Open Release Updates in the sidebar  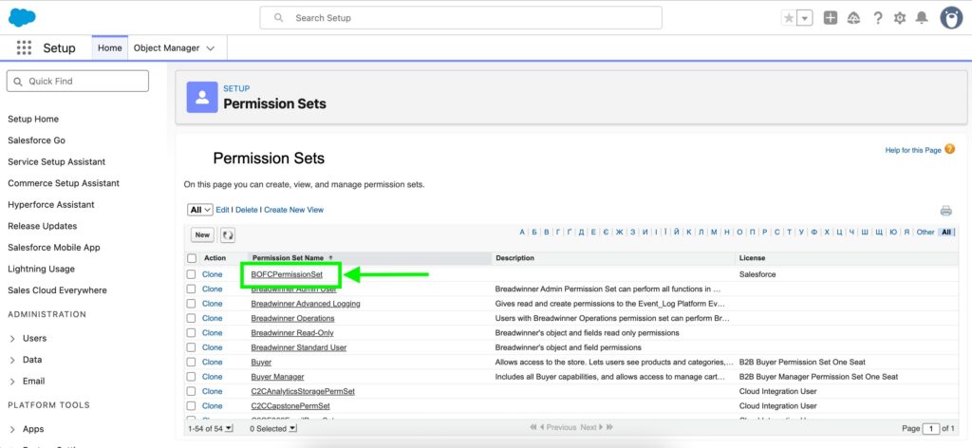click(42, 226)
